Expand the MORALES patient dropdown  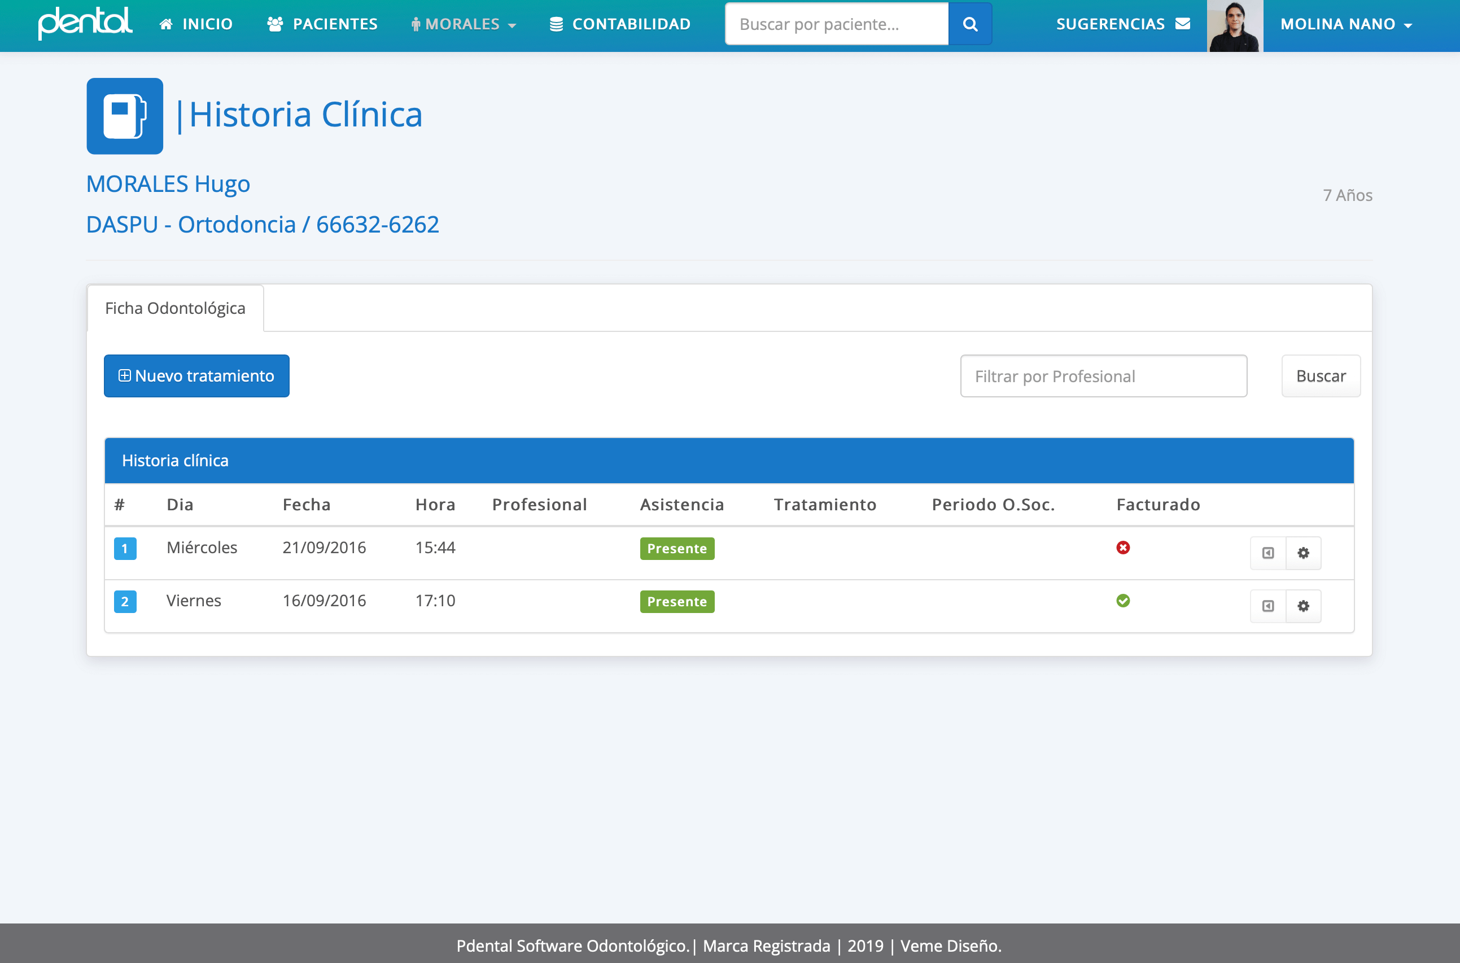click(464, 24)
